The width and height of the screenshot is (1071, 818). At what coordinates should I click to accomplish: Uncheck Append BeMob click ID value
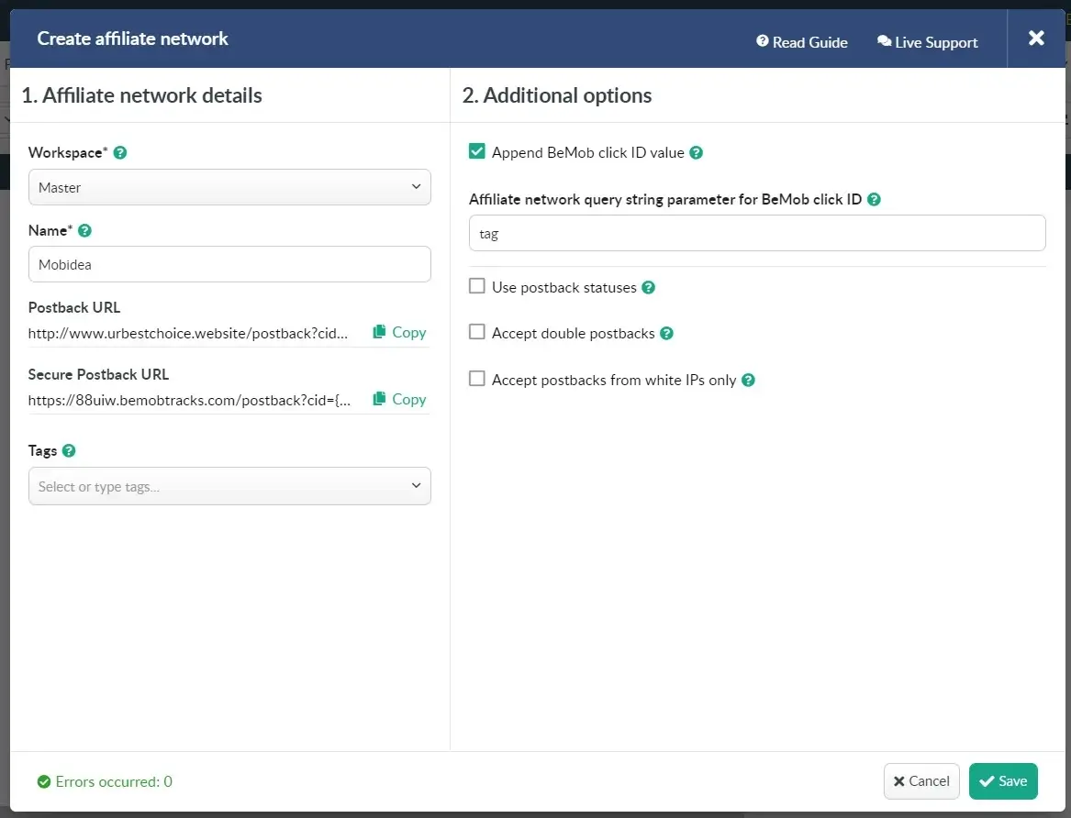476,151
